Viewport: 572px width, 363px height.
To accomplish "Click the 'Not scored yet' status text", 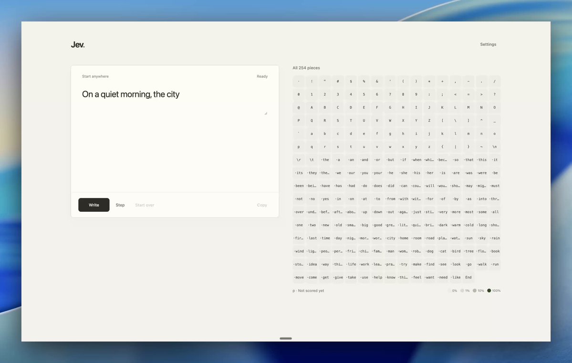I will pos(311,291).
